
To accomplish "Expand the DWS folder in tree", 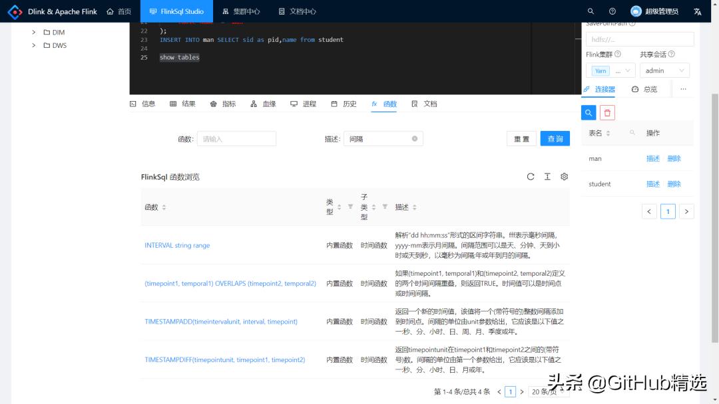I will [33, 45].
